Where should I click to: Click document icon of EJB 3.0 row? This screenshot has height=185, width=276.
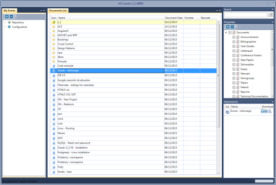pos(54,75)
